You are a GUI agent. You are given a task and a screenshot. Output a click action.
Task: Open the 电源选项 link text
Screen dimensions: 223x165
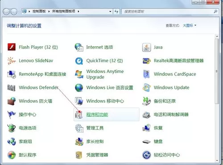[28, 128]
